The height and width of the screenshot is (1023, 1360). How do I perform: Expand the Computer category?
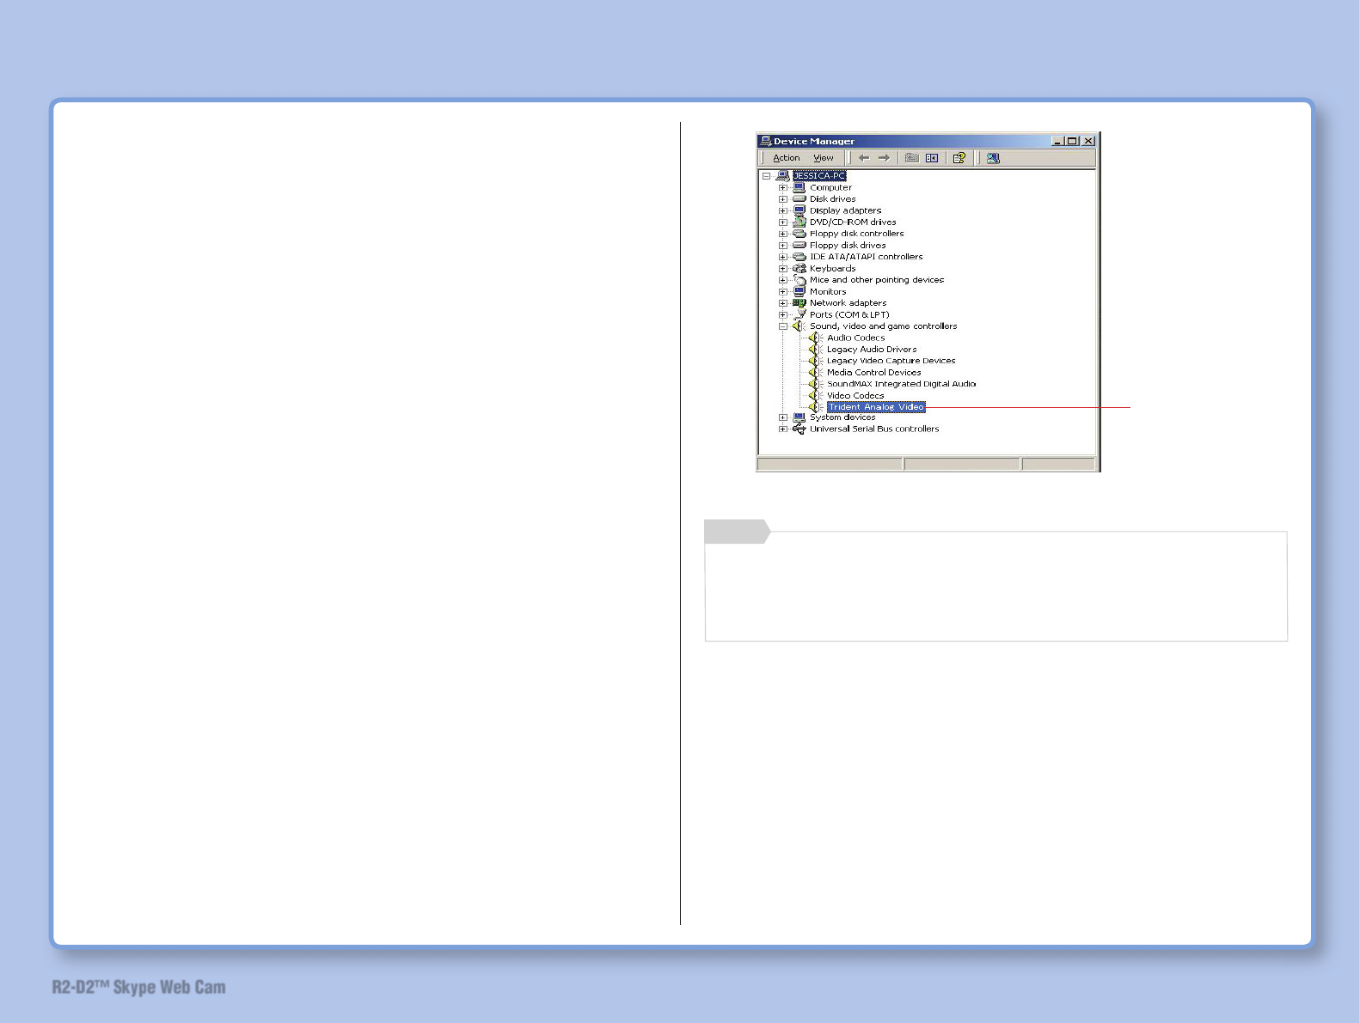pos(783,187)
